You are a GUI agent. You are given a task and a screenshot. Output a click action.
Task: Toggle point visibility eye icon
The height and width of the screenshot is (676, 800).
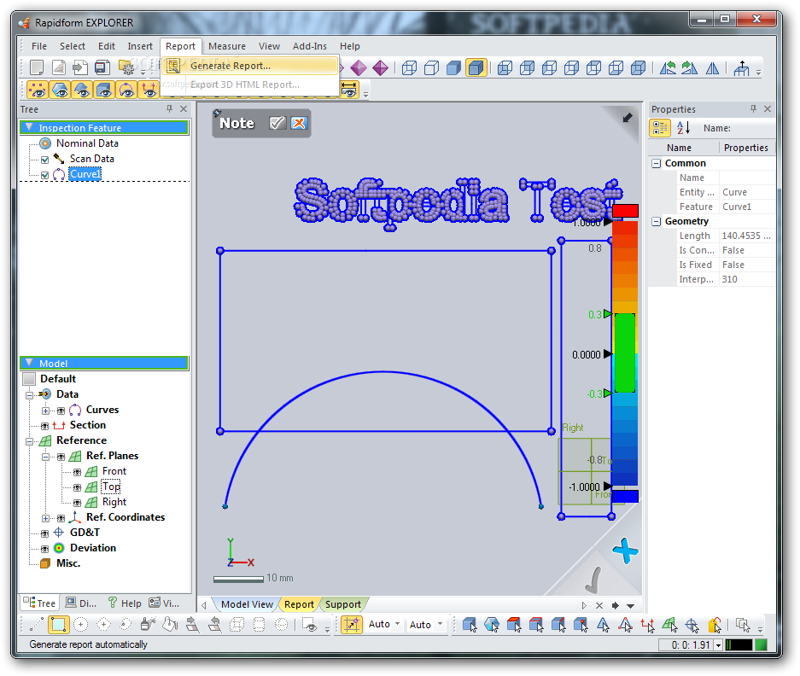pyautogui.click(x=38, y=90)
